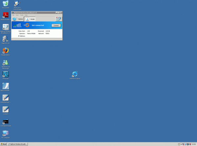Select the Adobe Reader 8 desktop icon

pos(6,15)
